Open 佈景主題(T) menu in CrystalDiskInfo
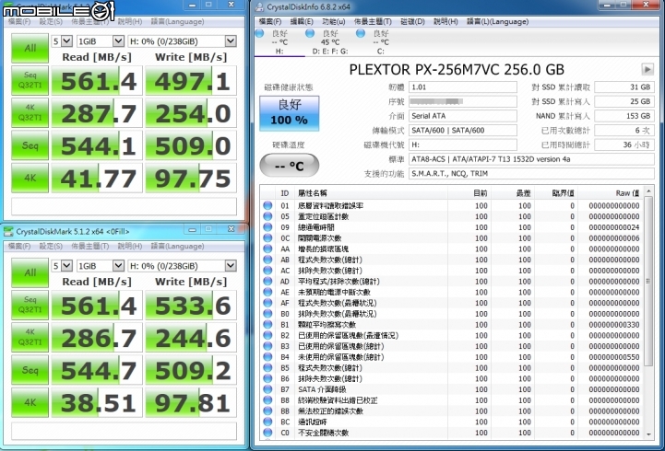Viewport: 665px width, 451px height. 373,21
